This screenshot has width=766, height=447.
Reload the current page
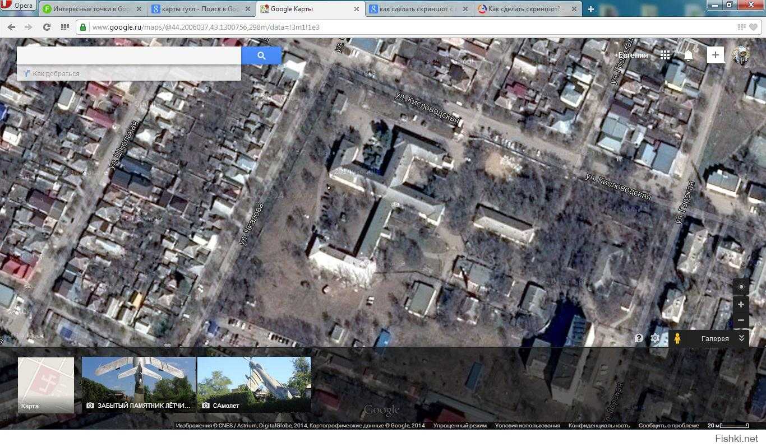47,27
